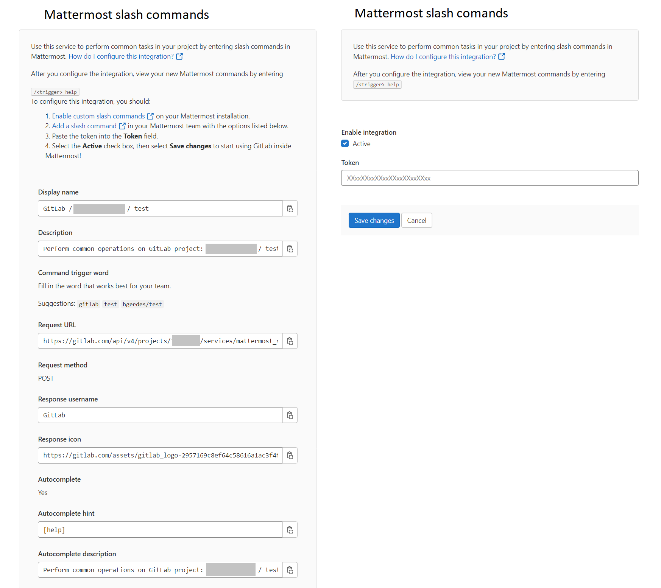The width and height of the screenshot is (661, 588).
Task: Copy the Display name field value
Action: [x=290, y=208]
